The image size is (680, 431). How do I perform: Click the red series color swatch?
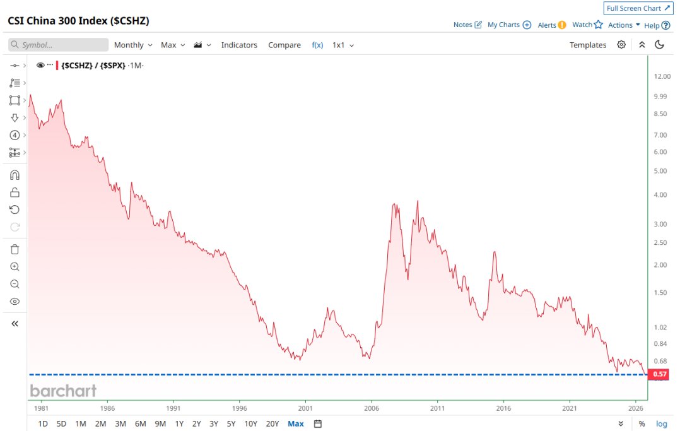click(57, 66)
